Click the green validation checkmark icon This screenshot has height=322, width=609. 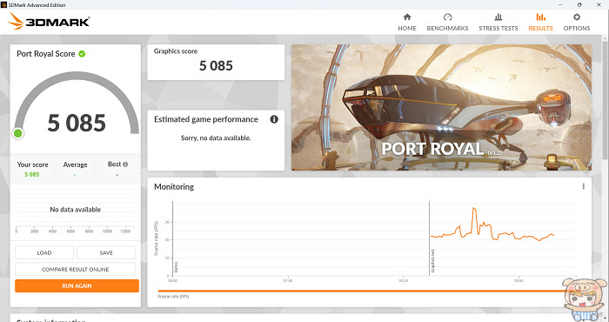click(x=82, y=54)
